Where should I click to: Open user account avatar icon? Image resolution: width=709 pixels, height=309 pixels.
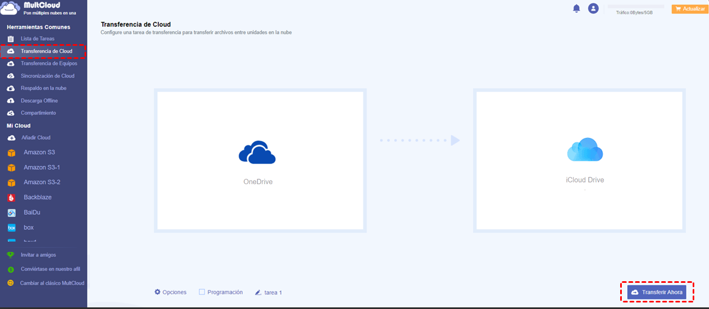(593, 9)
